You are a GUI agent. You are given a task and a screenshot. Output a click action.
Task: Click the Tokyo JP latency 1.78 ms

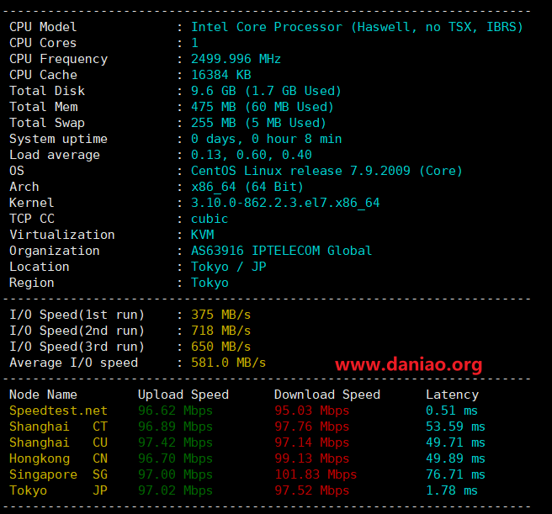452,490
